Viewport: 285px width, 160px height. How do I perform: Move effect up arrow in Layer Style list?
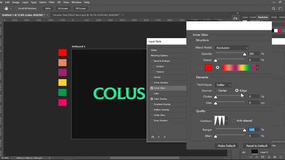click(159, 137)
